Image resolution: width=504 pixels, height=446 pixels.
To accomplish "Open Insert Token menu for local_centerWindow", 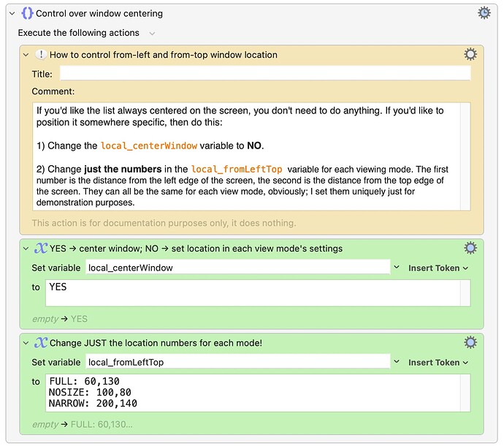I will (x=438, y=268).
